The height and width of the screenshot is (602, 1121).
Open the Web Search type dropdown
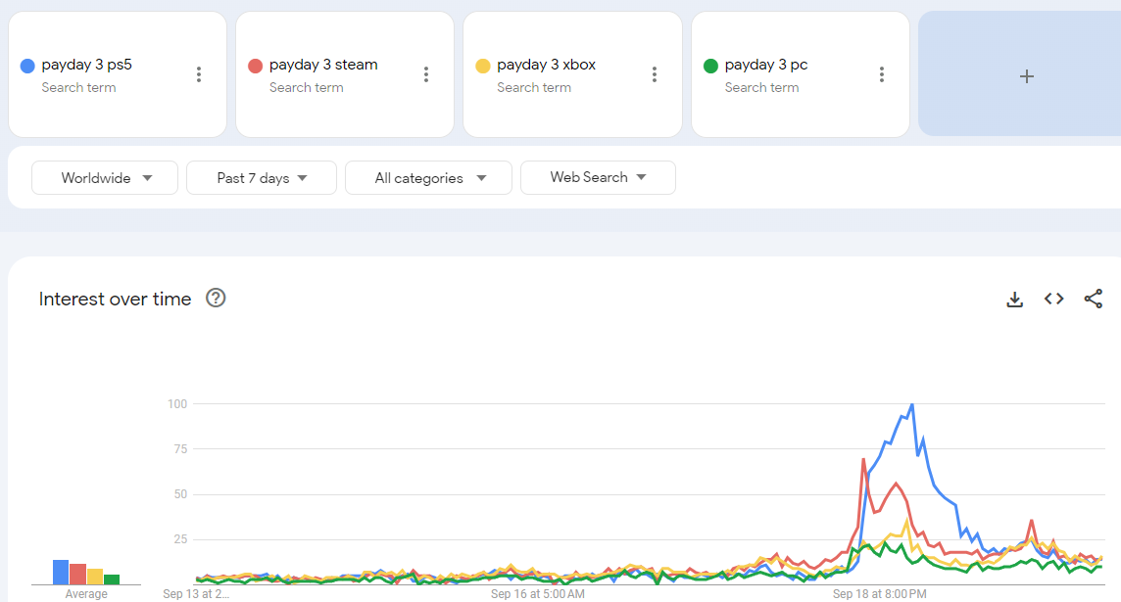click(x=598, y=178)
